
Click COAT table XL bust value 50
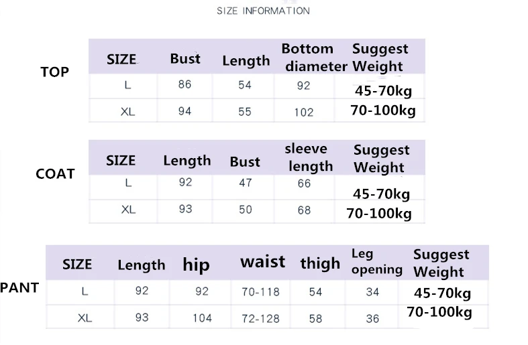point(246,210)
